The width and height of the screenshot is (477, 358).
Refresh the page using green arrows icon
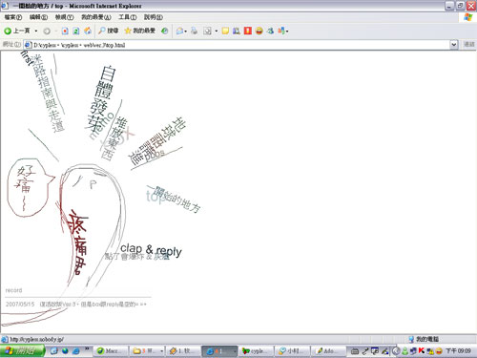coord(76,31)
